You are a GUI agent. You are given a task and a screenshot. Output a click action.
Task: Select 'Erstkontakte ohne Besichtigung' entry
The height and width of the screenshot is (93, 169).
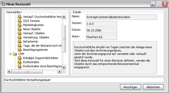(42, 66)
